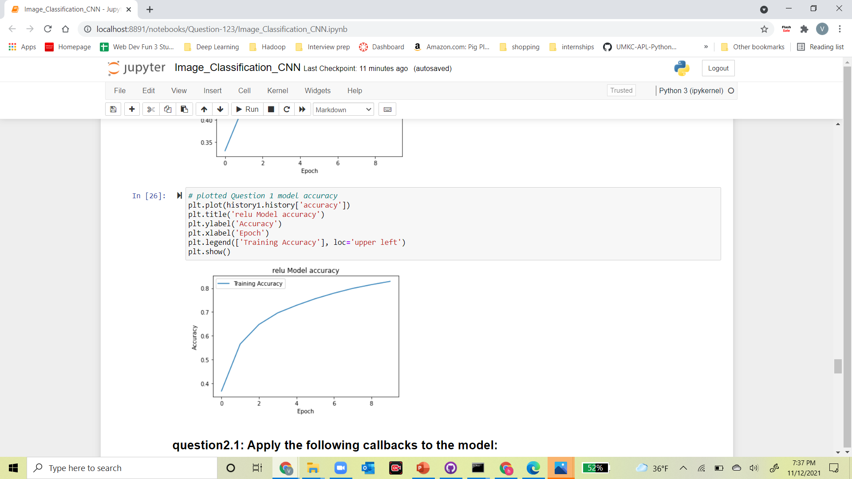Screen dimensions: 852x479
Task: Copy the selected cell with copy icon
Action: coord(167,109)
